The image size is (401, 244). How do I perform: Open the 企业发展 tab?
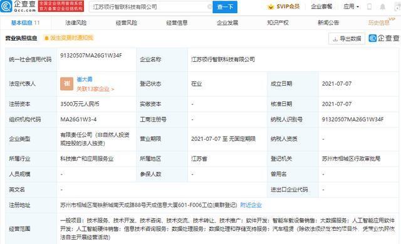coord(227,23)
